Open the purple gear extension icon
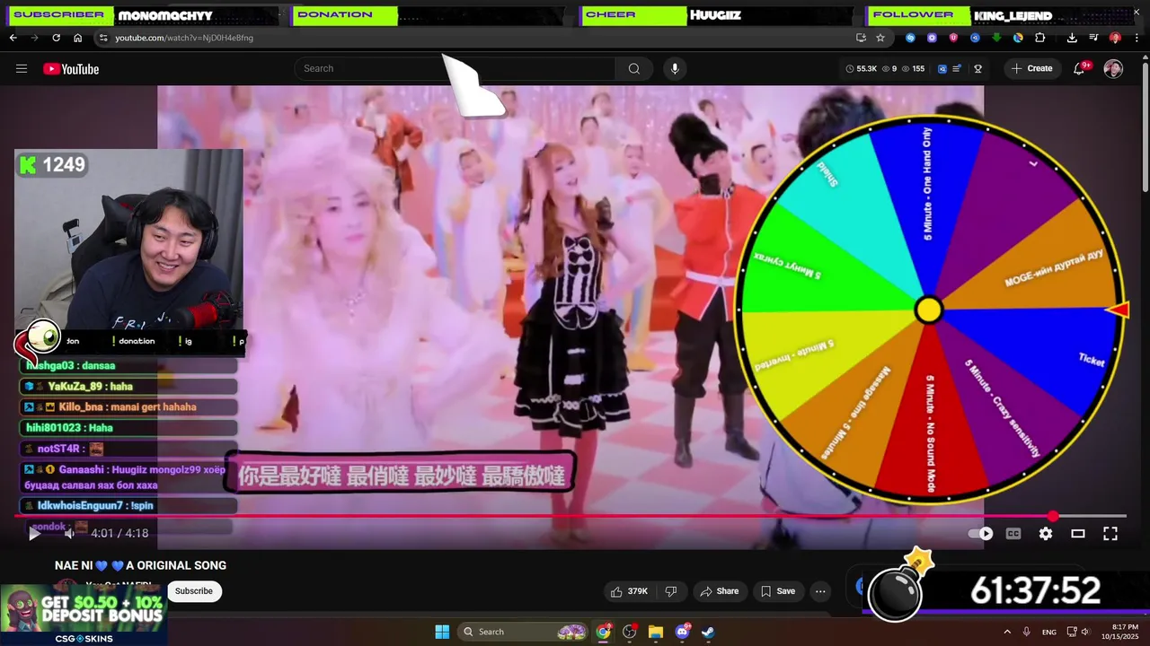This screenshot has width=1150, height=646. coord(932,38)
